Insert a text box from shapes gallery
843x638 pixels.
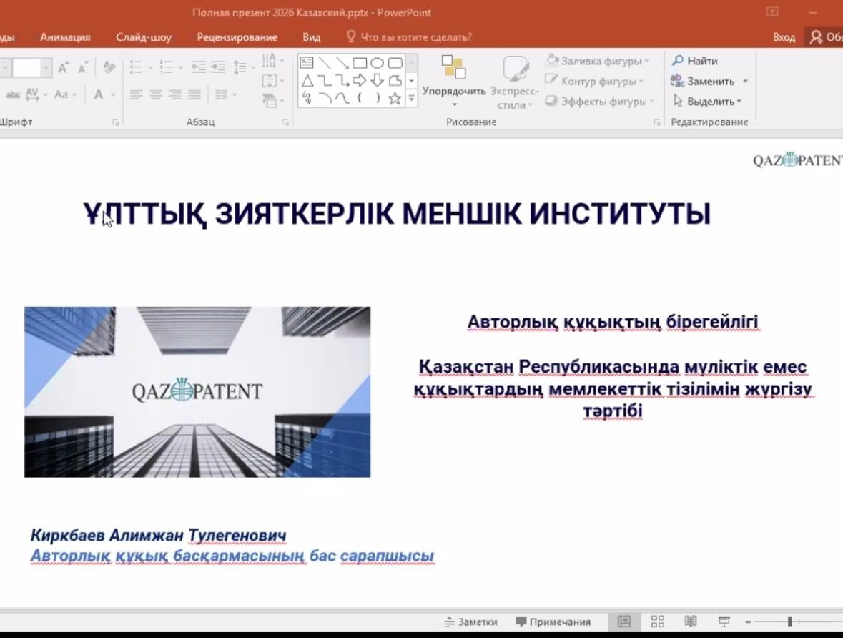click(x=307, y=63)
